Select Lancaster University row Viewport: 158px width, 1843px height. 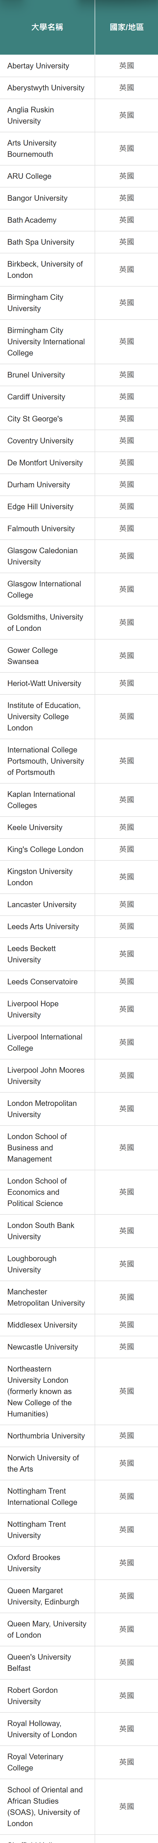[x=41, y=904]
